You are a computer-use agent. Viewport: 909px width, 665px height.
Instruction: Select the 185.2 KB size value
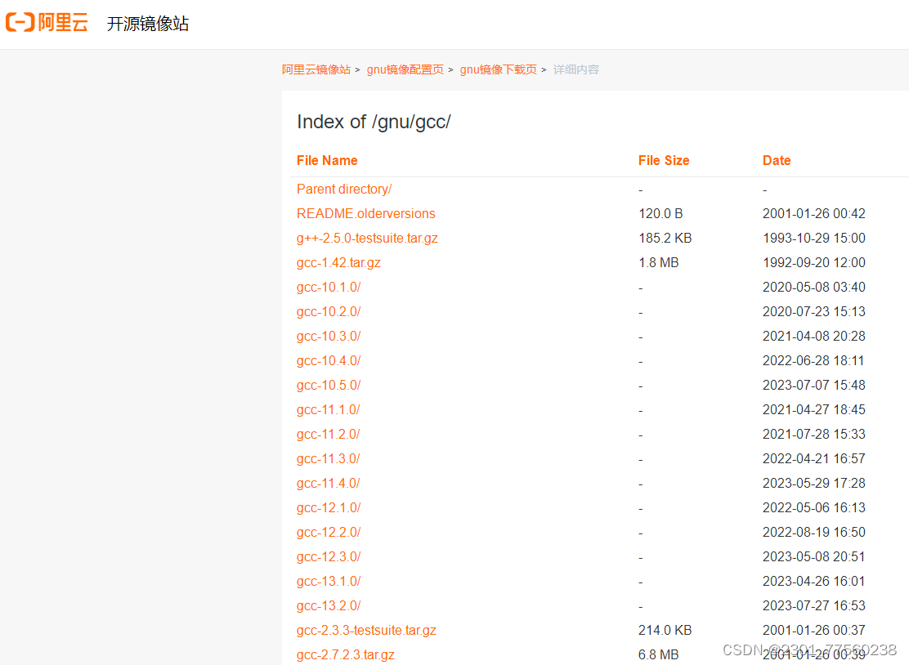pyautogui.click(x=665, y=238)
